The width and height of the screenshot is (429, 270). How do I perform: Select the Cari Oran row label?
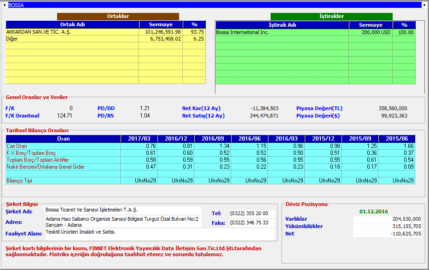[17, 146]
